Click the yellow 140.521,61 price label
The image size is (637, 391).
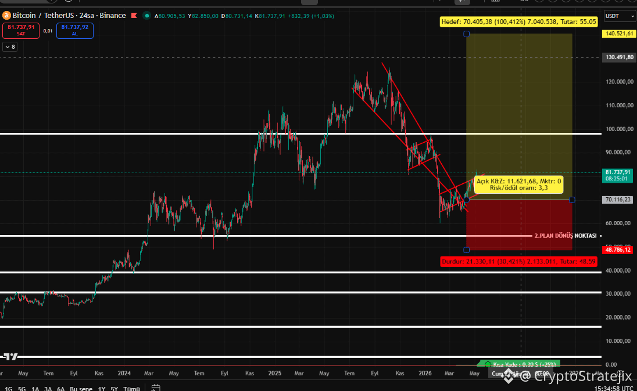click(x=619, y=34)
